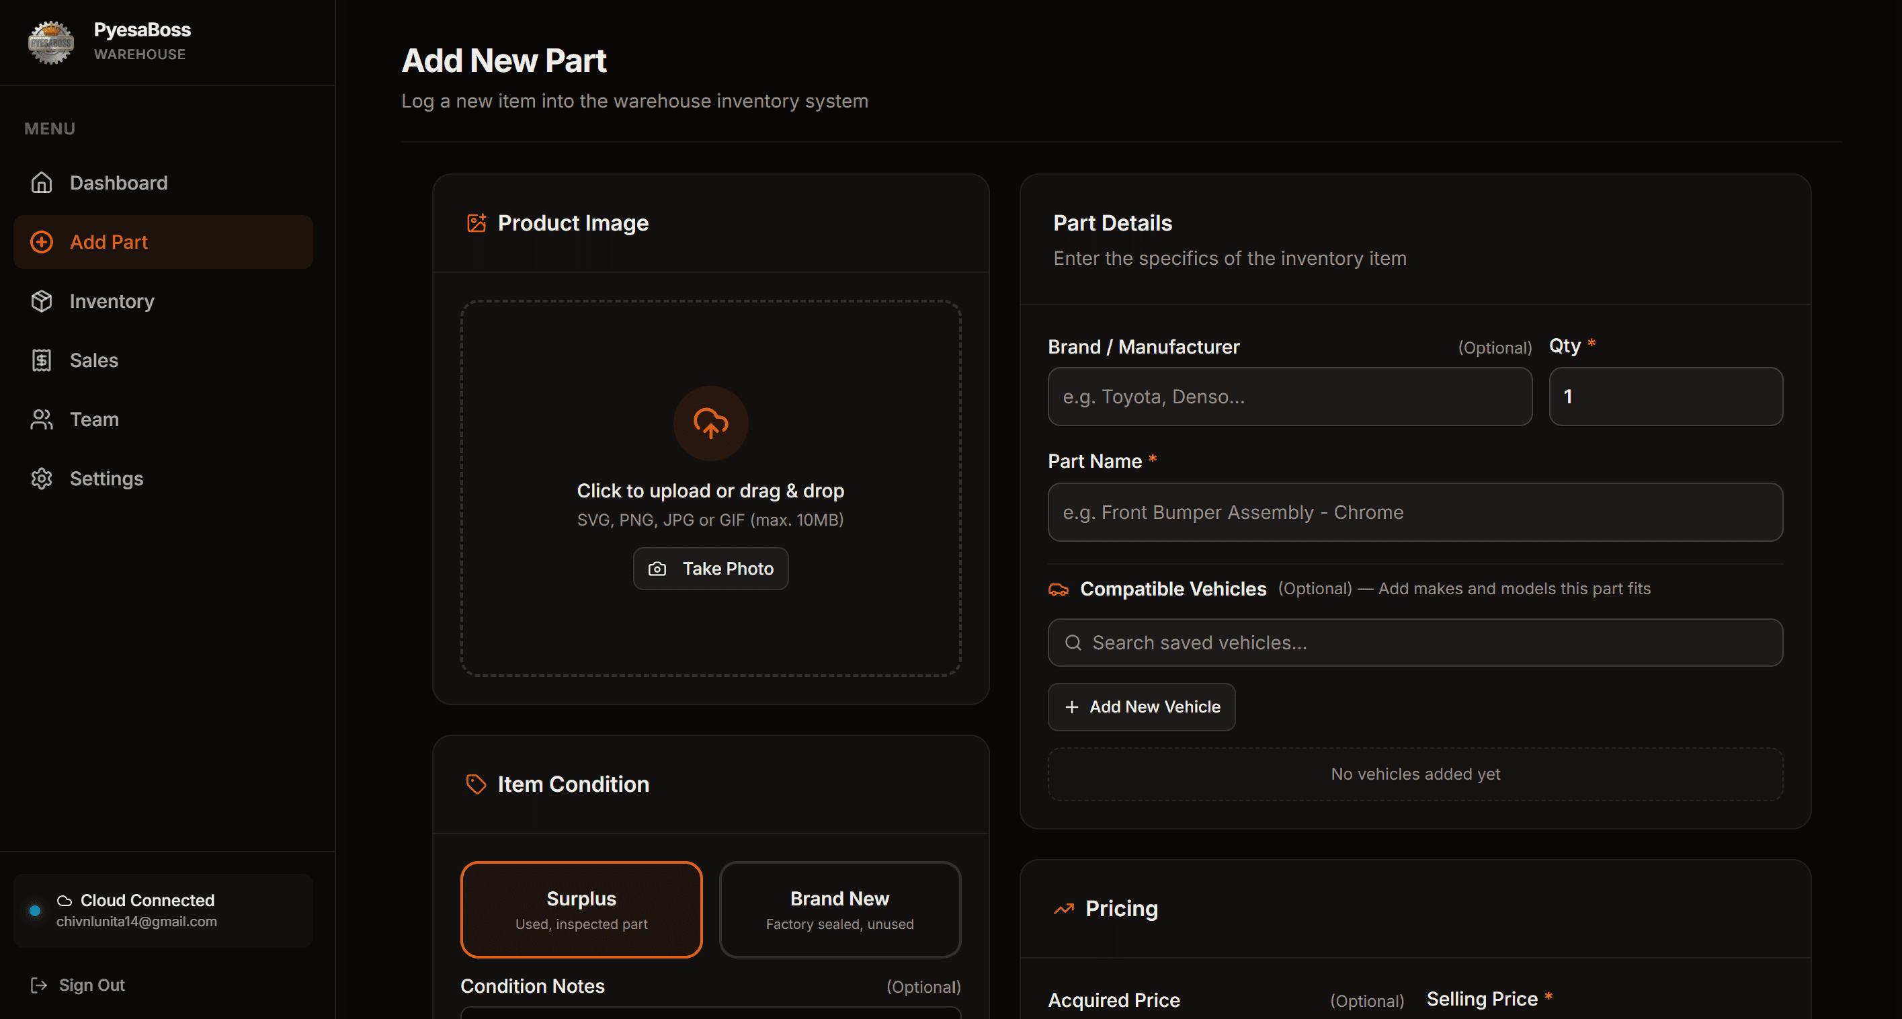This screenshot has height=1019, width=1902.
Task: Click the Add New Vehicle button
Action: (1141, 706)
